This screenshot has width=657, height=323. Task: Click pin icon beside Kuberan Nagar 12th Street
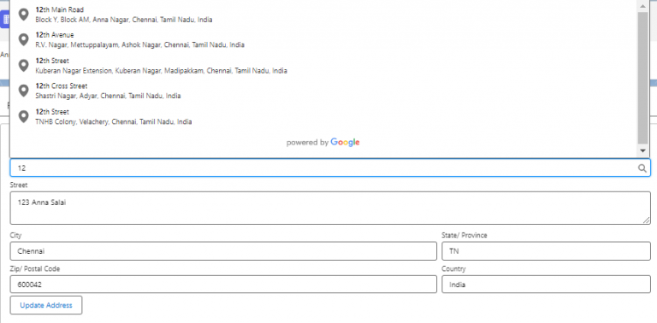tap(24, 65)
